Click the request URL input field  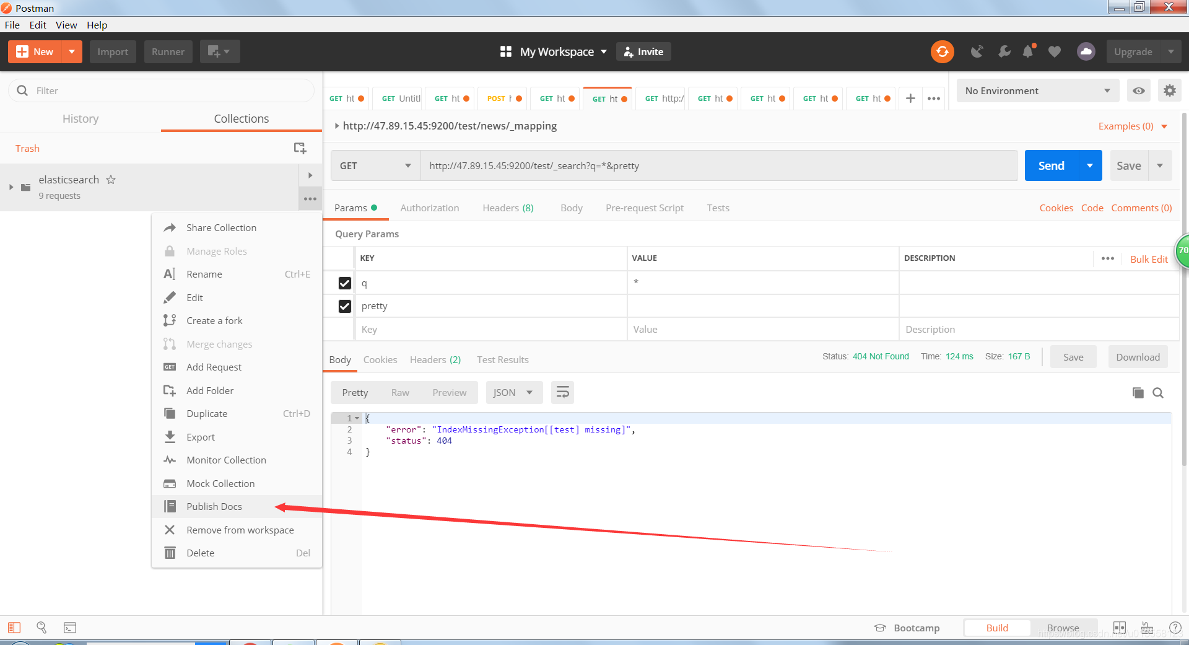(x=719, y=165)
